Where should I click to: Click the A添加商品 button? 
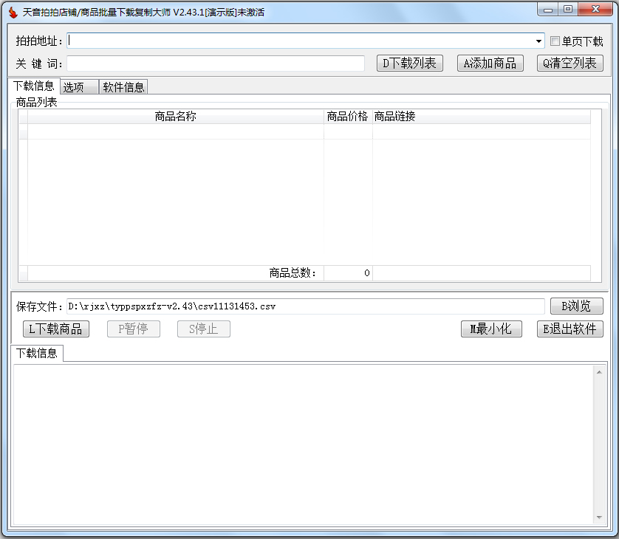coord(490,63)
